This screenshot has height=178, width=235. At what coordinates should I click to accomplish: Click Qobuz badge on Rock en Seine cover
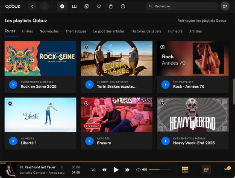click(10, 47)
